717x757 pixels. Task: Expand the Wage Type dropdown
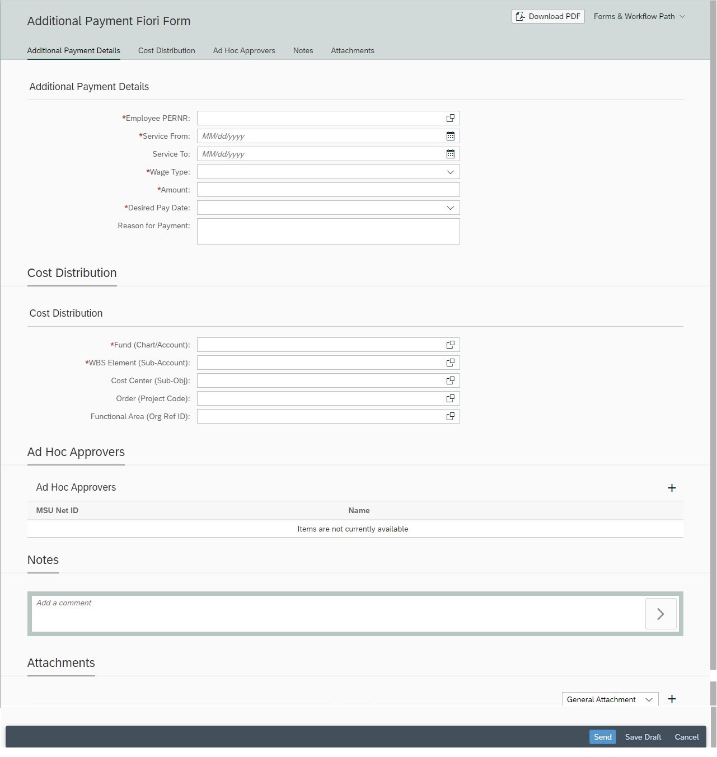point(450,172)
